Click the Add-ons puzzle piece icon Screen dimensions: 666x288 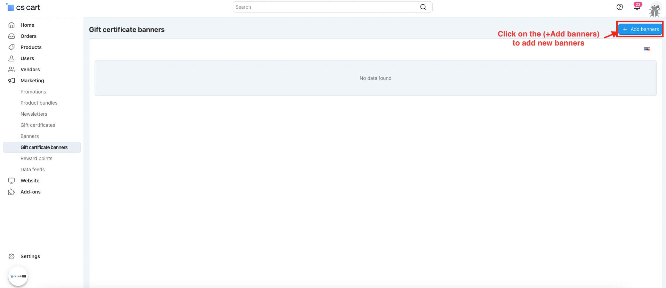pos(11,192)
